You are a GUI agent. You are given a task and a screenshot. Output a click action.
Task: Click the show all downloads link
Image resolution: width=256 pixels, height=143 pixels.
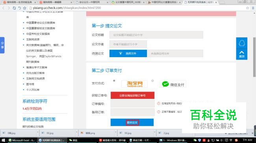pyautogui.click(x=238, y=134)
